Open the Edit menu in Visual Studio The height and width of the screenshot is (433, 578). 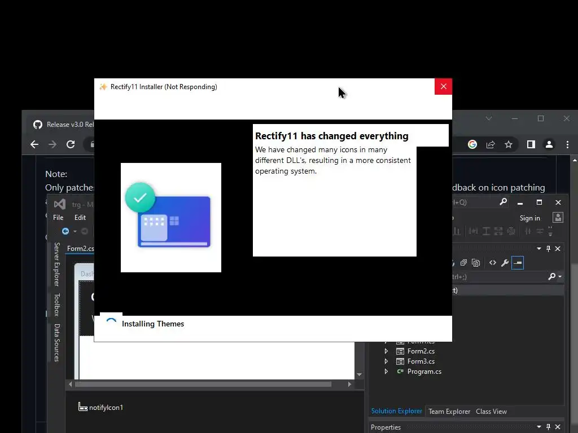click(80, 218)
